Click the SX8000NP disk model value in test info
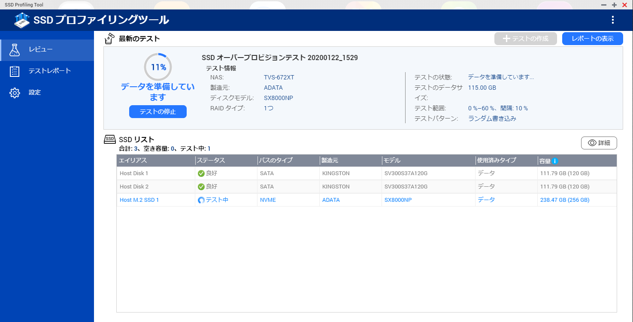 tap(279, 98)
